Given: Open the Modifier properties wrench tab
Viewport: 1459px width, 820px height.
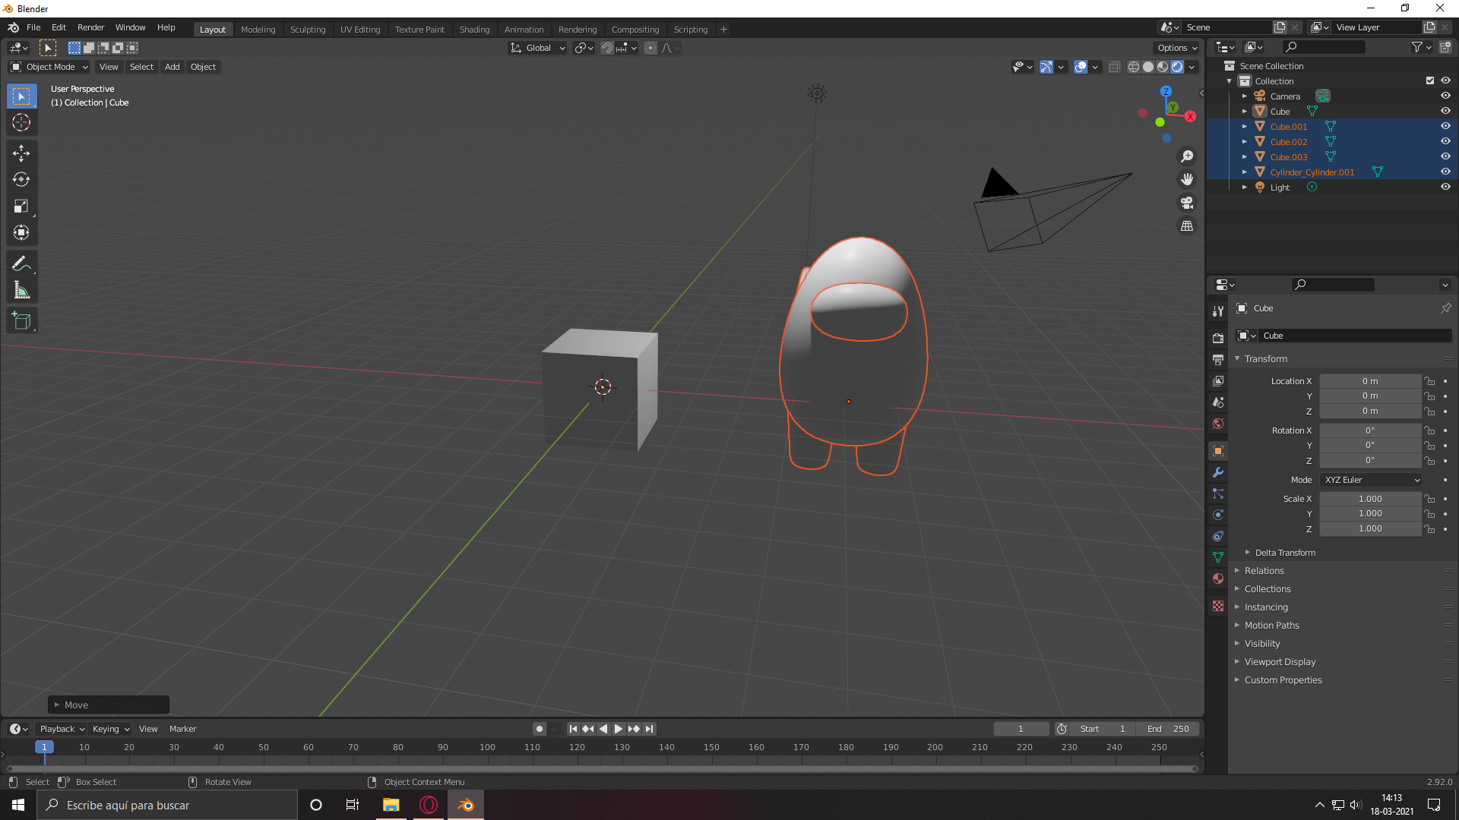Looking at the screenshot, I should tap(1218, 472).
